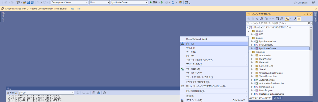Click the Clear All output icon

(x=93, y=93)
